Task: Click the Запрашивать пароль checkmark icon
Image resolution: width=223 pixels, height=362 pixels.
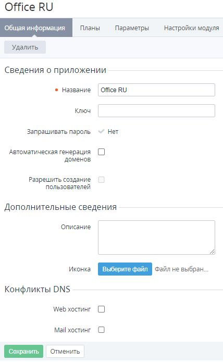Action: [x=101, y=131]
